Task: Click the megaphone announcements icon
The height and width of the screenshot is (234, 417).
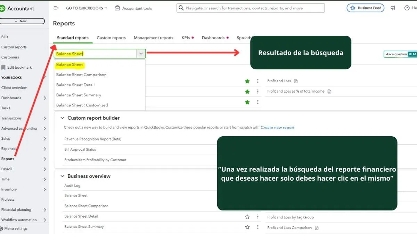Action: [x=393, y=8]
